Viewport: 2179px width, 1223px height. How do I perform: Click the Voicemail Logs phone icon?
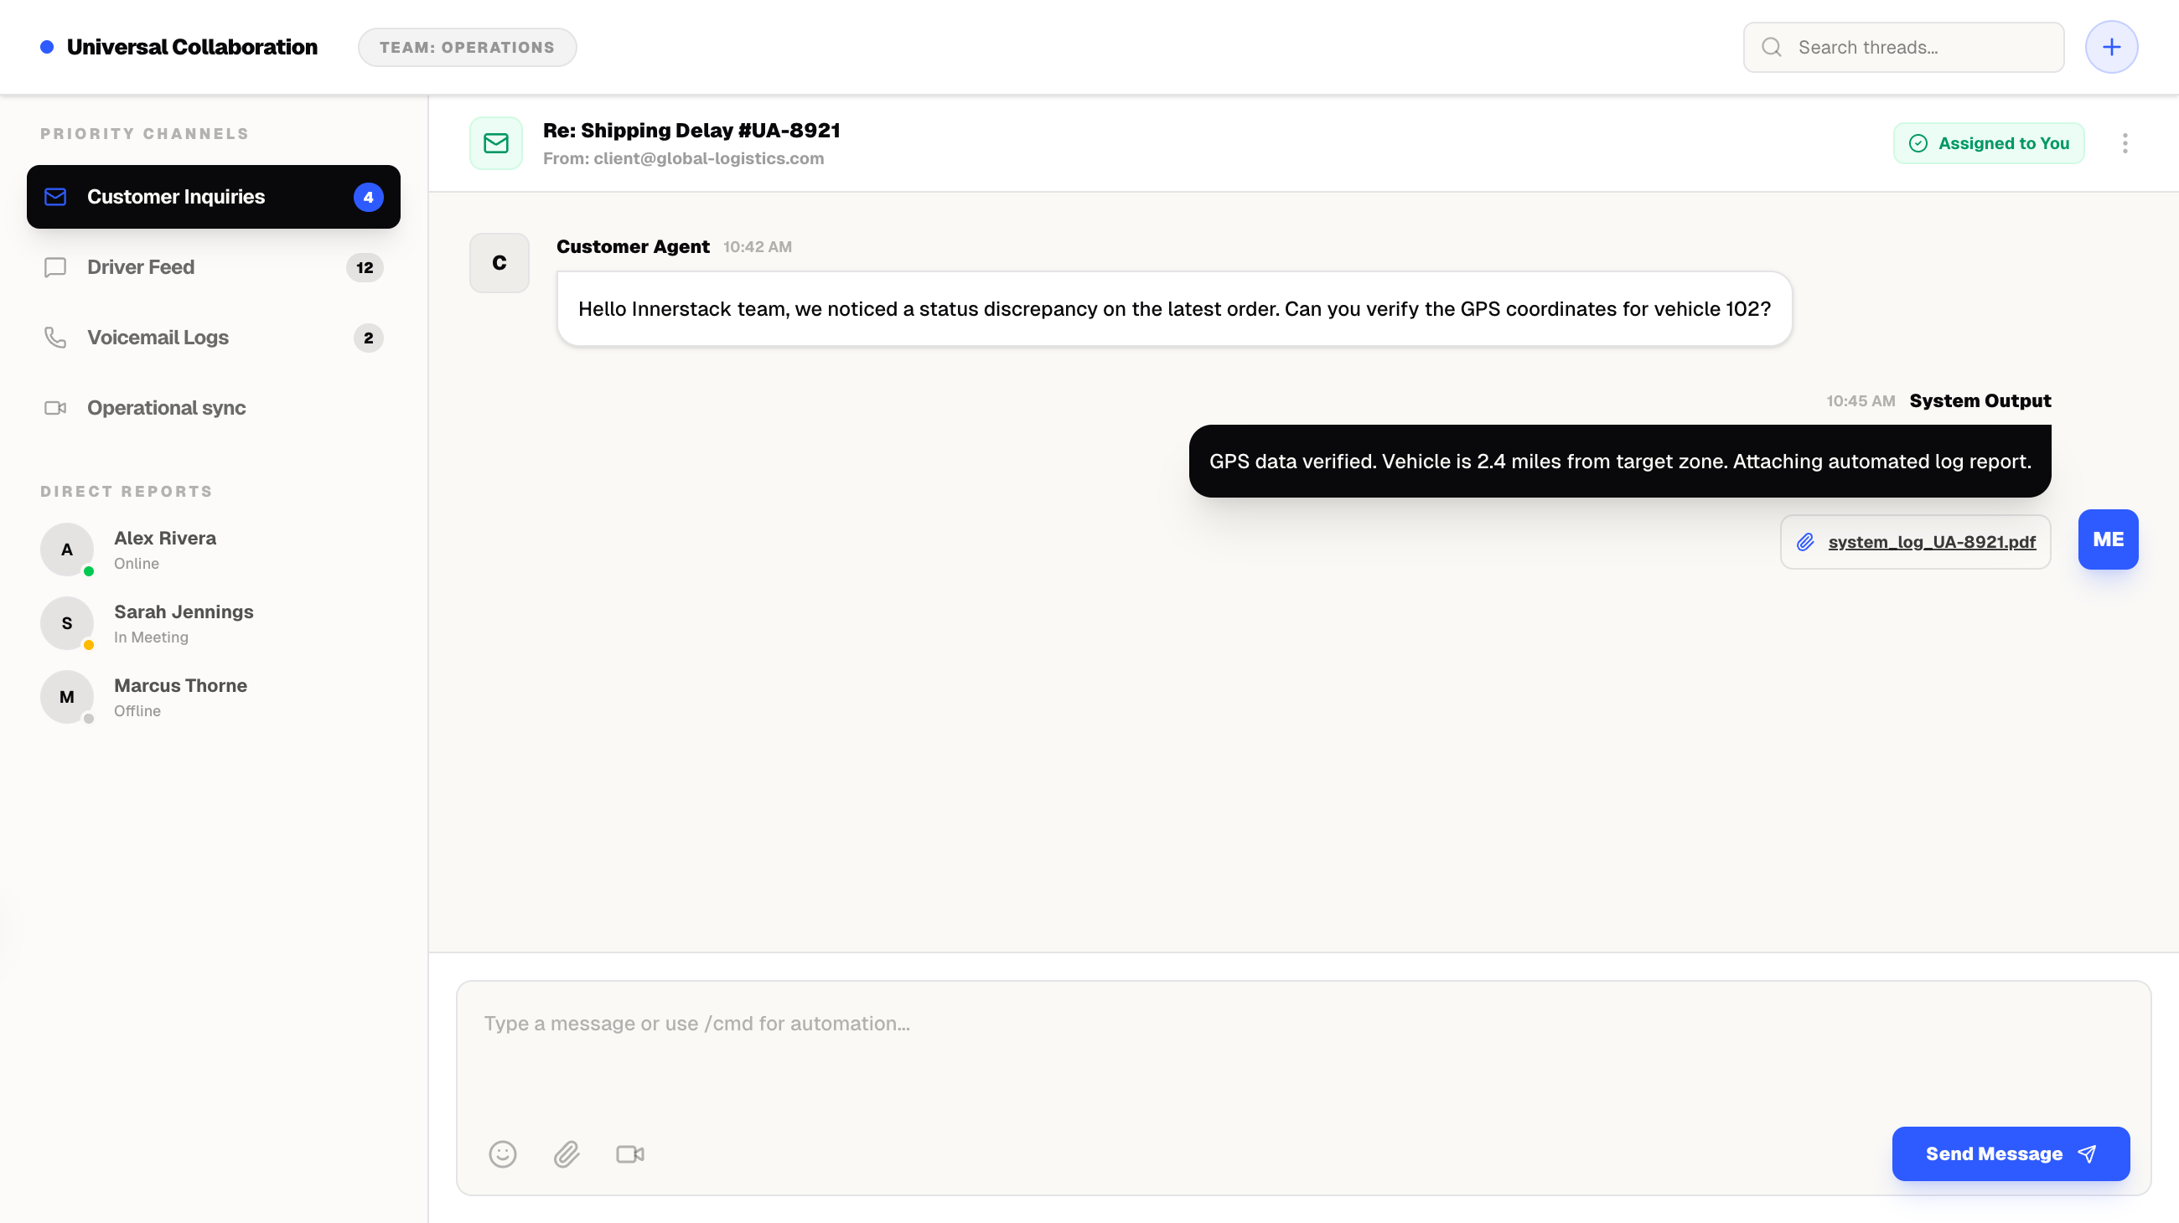point(55,338)
